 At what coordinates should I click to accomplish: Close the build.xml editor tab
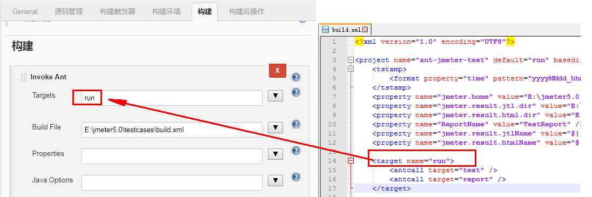tap(365, 30)
